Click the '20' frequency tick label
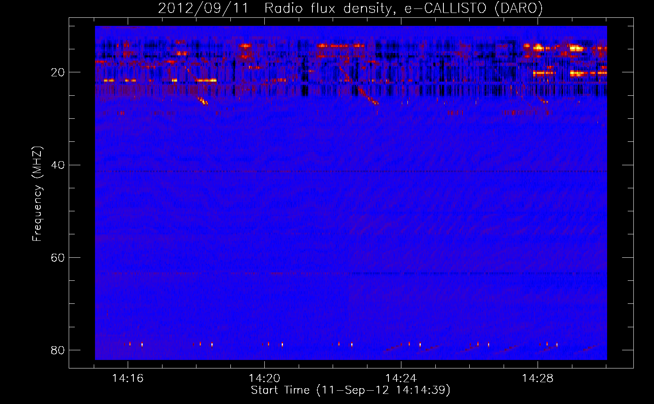 tap(58, 73)
